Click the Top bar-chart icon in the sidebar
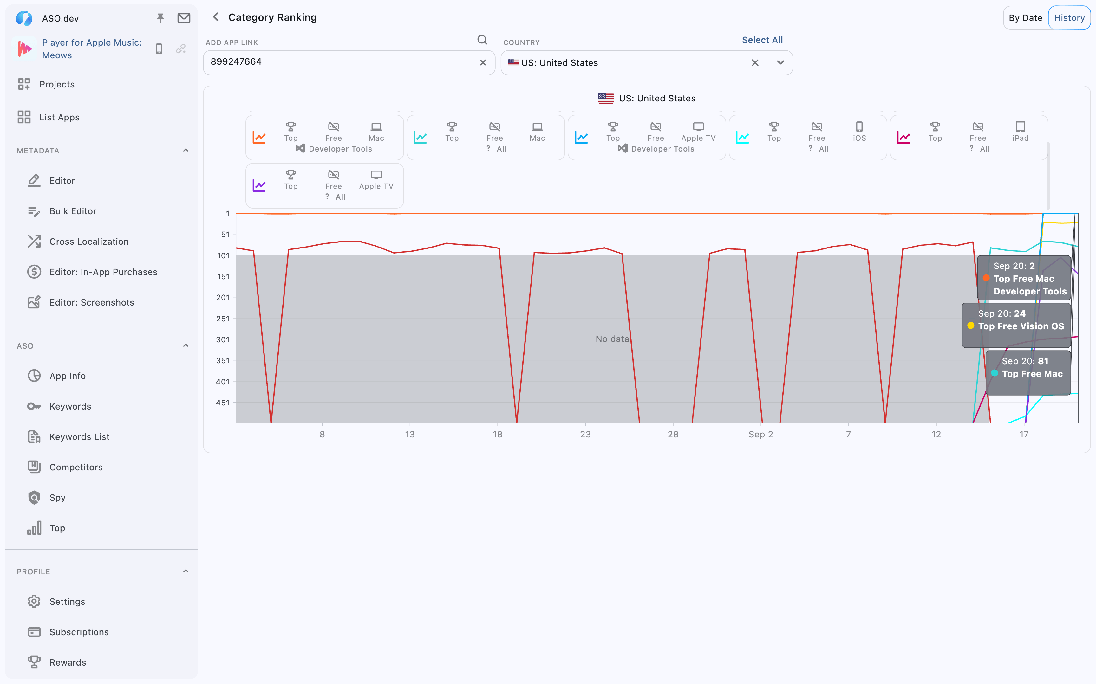 click(34, 528)
